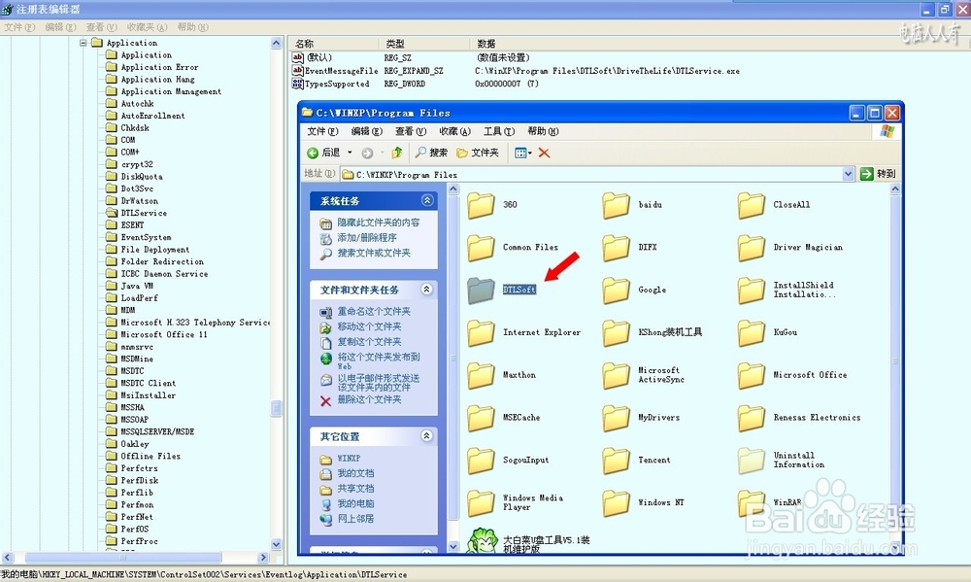The image size is (971, 582).
Task: Select the 大白菜U盘工具 application icon
Action: click(483, 540)
